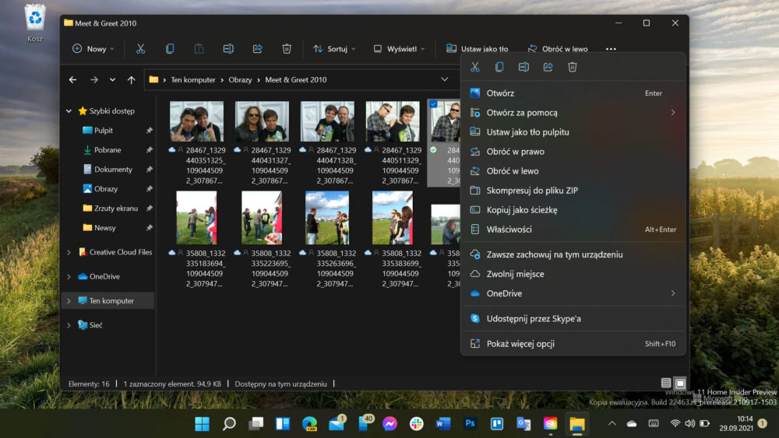Click the Share icon in the Explorer toolbar
The width and height of the screenshot is (779, 438).
[x=257, y=48]
